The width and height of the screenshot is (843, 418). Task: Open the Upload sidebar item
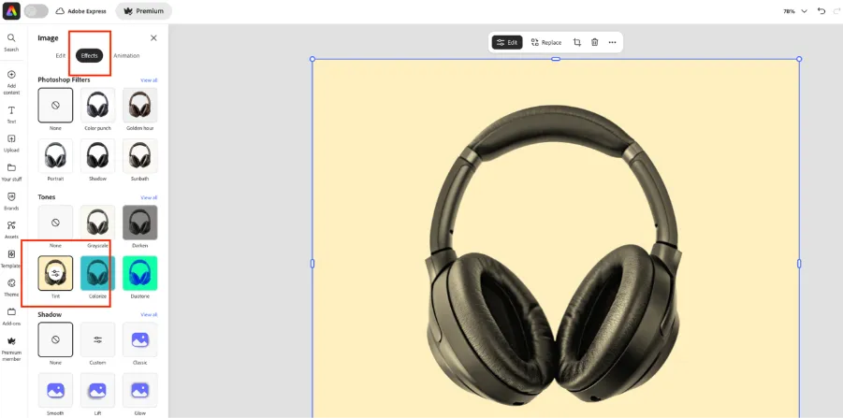tap(11, 143)
